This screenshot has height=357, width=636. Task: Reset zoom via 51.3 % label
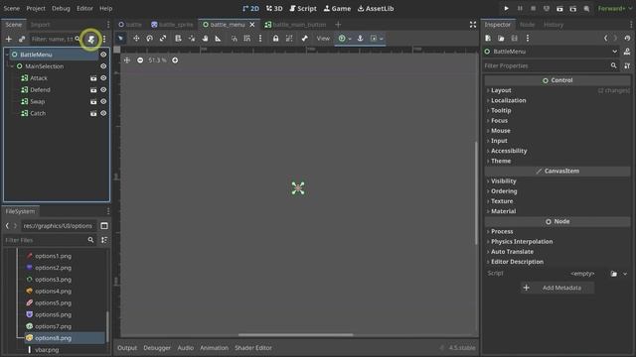pos(157,60)
